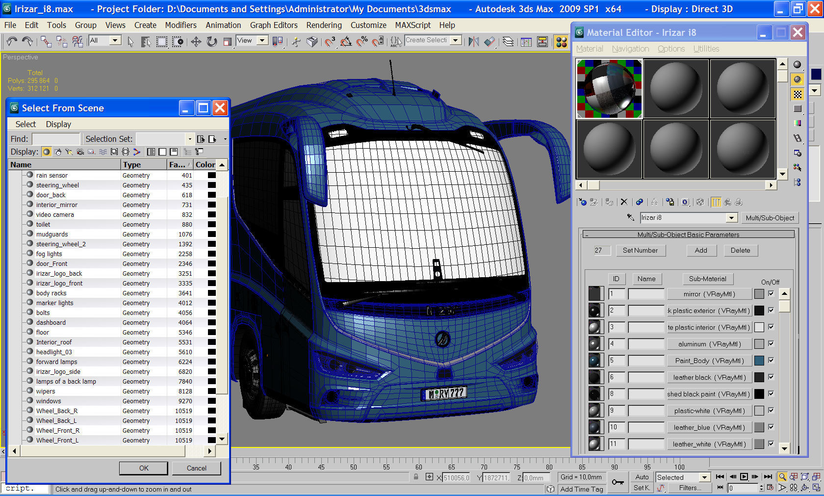Screen dimensions: 824x496
Task: Click the pick material eyedropper icon
Action: [x=631, y=217]
